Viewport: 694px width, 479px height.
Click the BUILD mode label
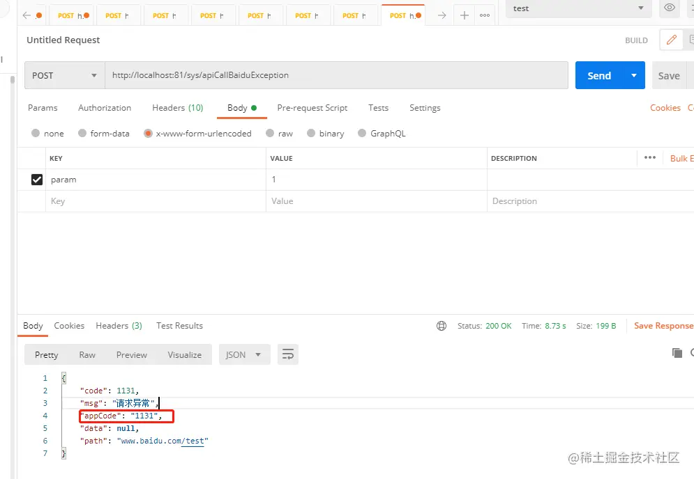click(x=636, y=40)
